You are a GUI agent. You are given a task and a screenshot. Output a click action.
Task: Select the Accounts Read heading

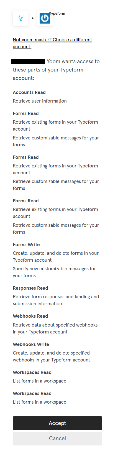(29, 92)
